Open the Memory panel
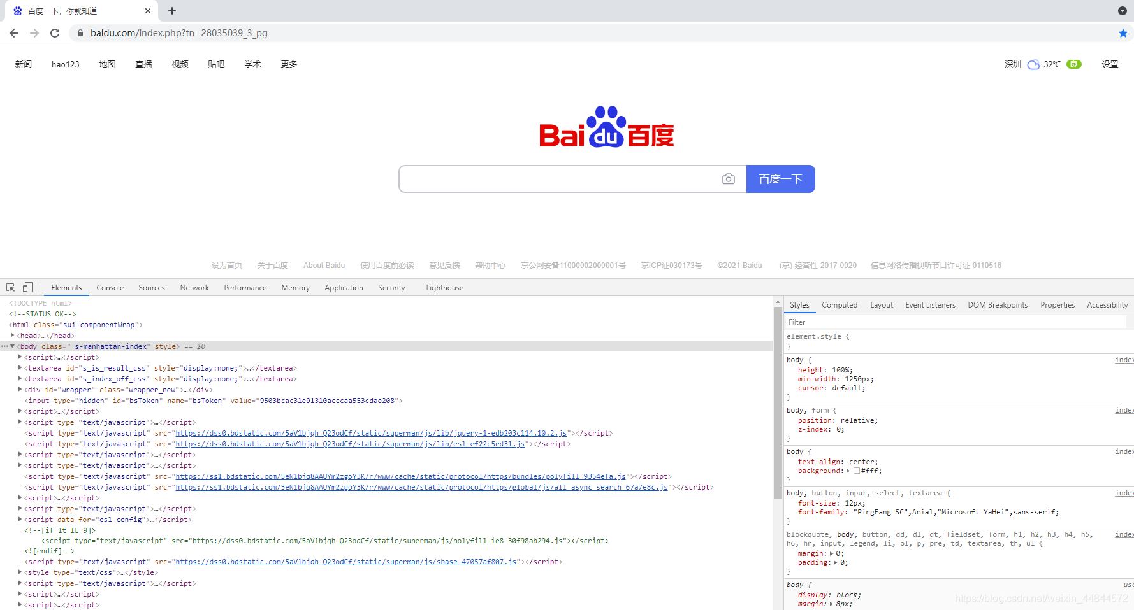Viewport: 1134px width, 610px height. click(296, 288)
